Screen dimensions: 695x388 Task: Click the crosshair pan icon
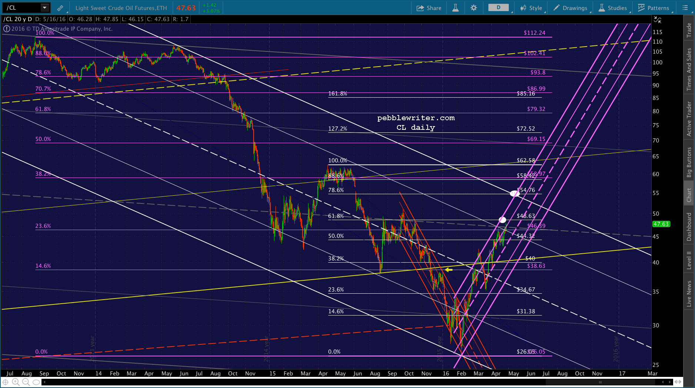coord(6,382)
